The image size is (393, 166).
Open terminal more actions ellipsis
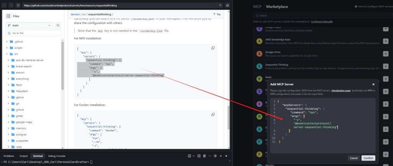(210, 156)
